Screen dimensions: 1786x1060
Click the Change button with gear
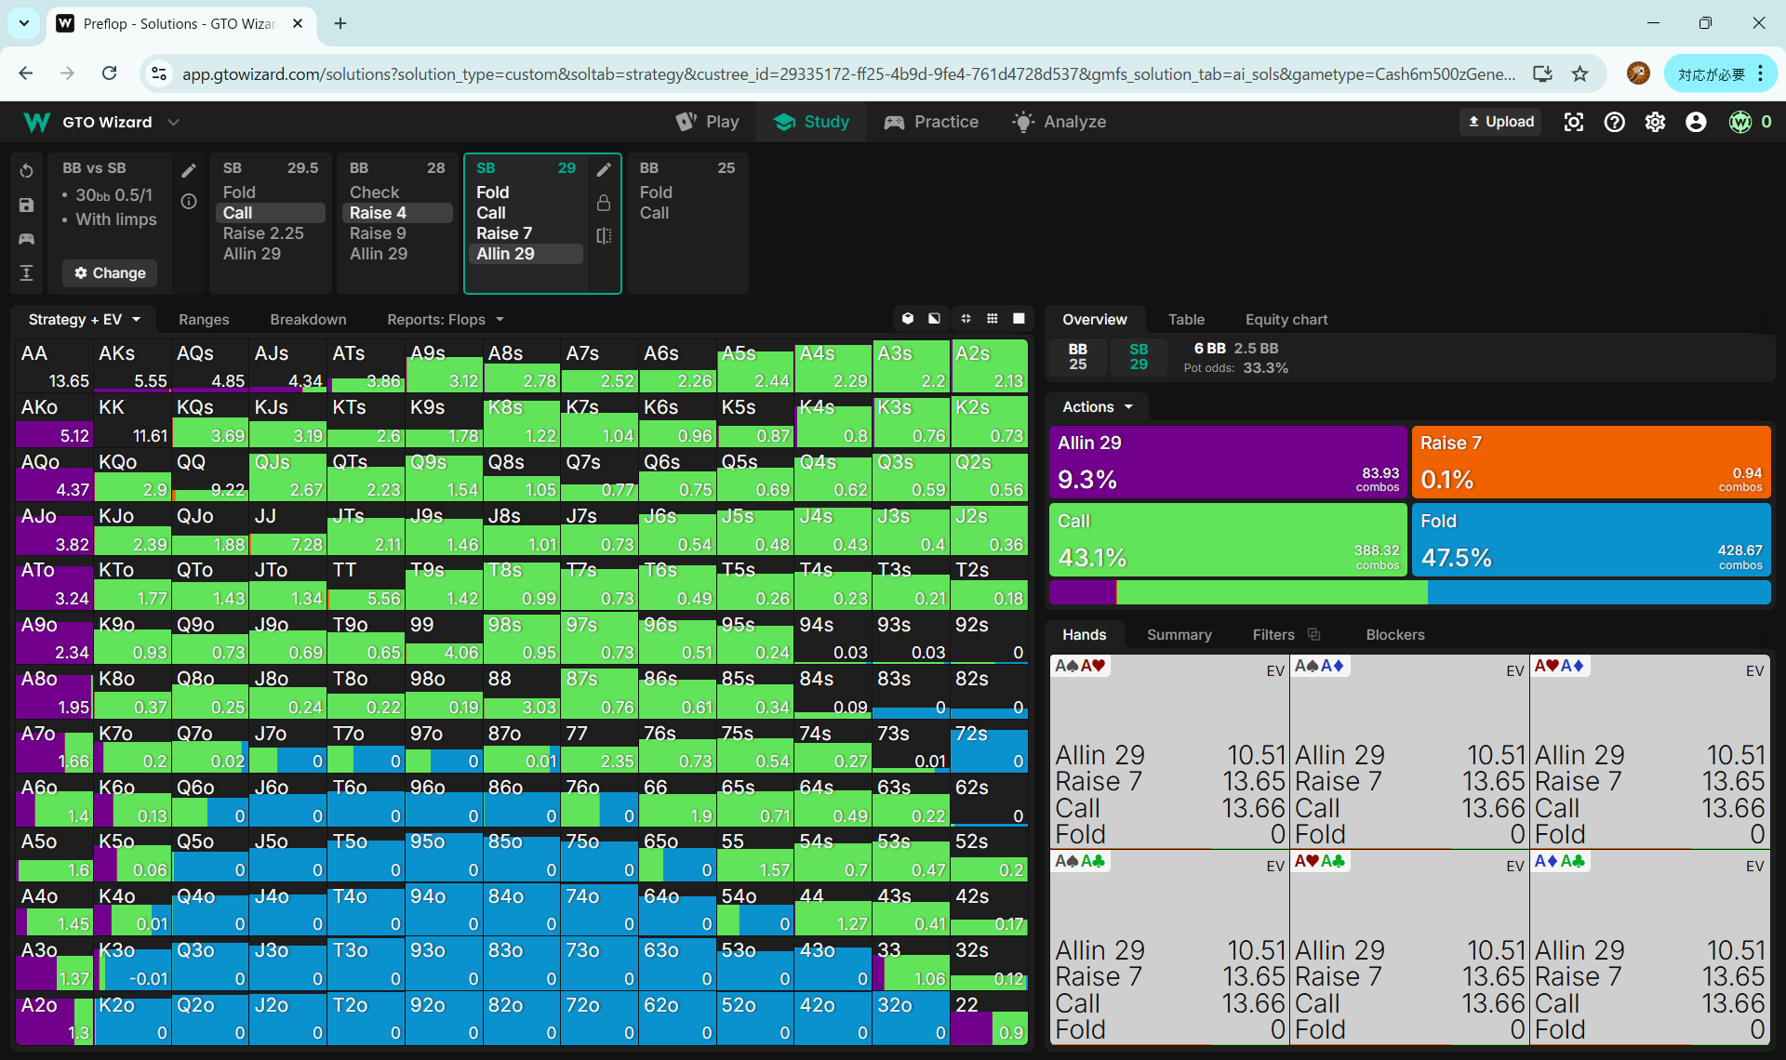point(110,272)
